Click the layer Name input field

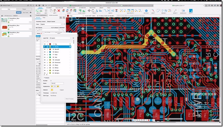tap(57, 83)
